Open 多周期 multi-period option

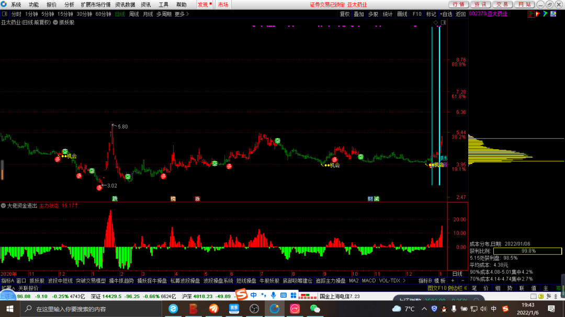coord(164,14)
